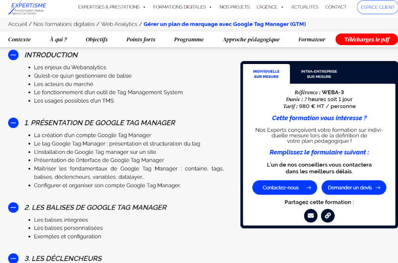Click 'Les acteurs du marché' bullet
This screenshot has width=398, height=263.
click(x=64, y=84)
